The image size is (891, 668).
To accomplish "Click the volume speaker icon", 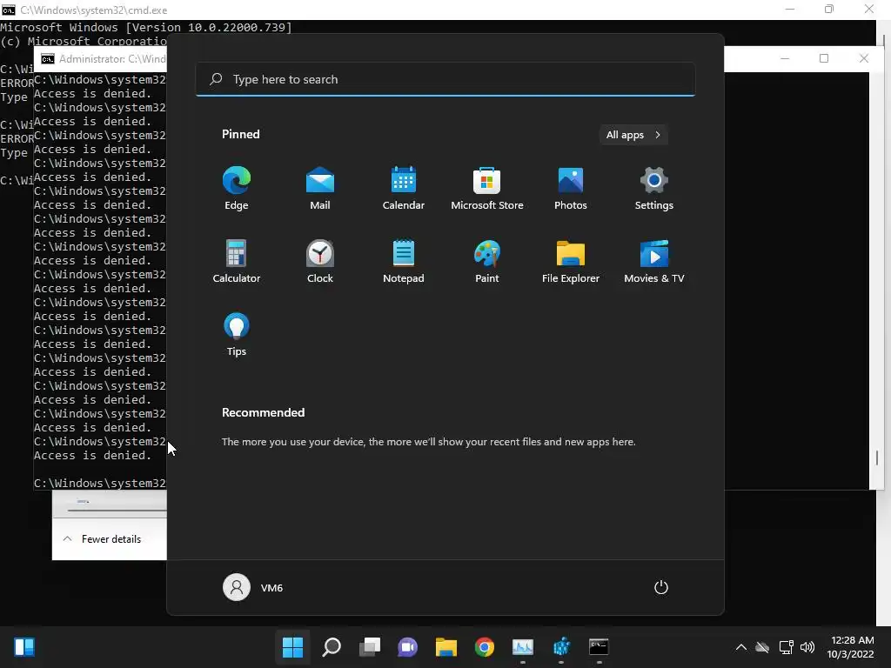I will [807, 647].
